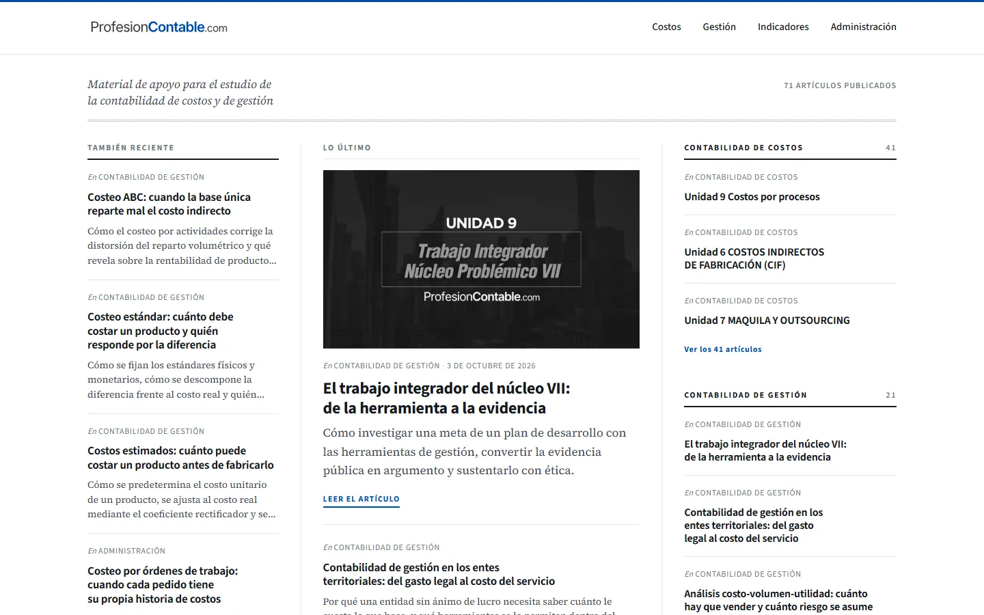This screenshot has width=984, height=615.
Task: Open the Gestión menu item
Action: [719, 27]
